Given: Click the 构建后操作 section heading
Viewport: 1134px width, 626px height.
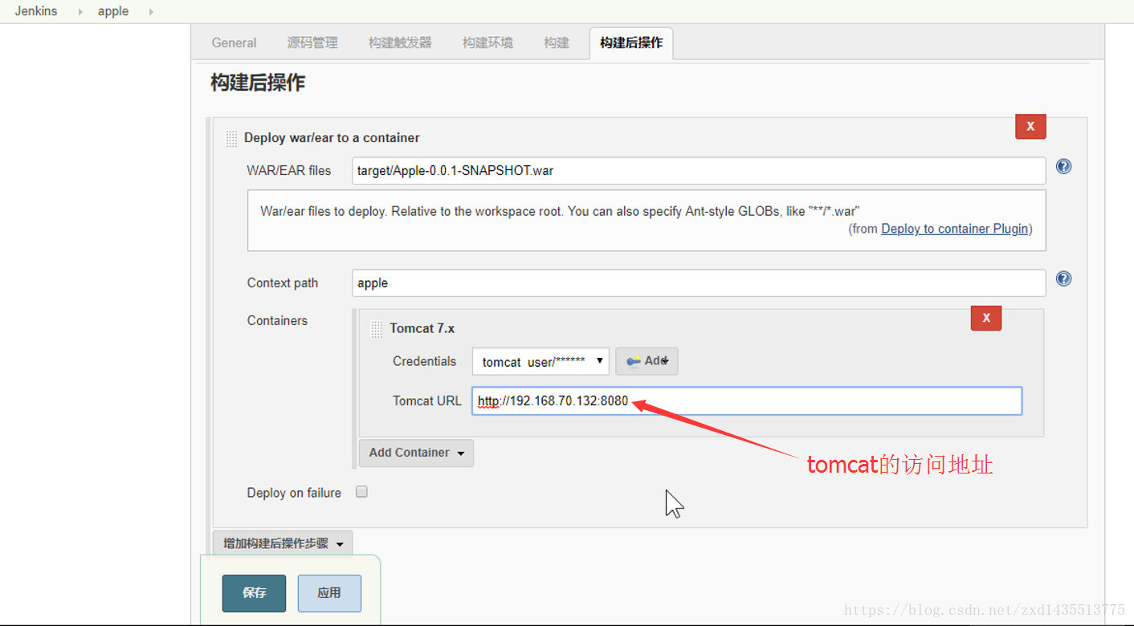Looking at the screenshot, I should [x=258, y=83].
